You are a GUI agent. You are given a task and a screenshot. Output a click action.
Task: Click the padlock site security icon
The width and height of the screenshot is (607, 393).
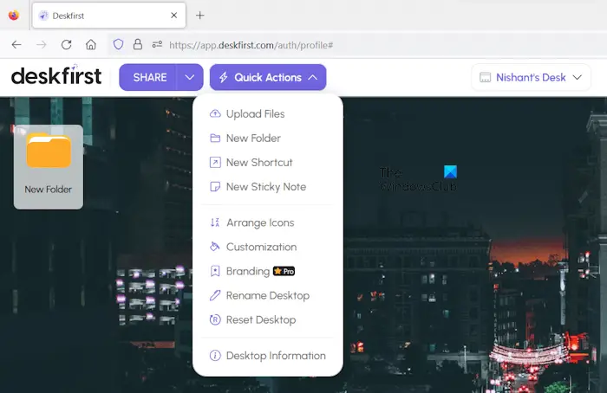coord(137,44)
